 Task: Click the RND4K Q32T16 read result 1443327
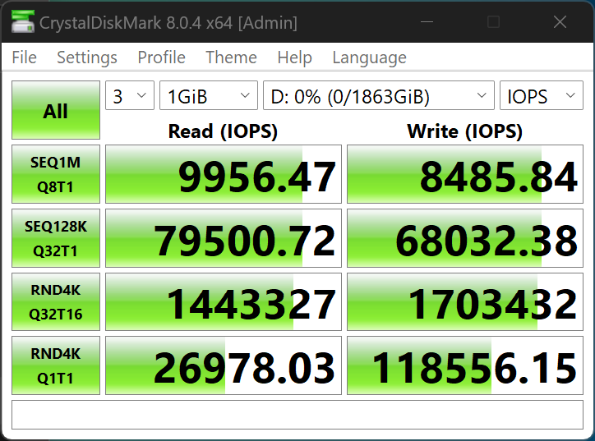[224, 302]
